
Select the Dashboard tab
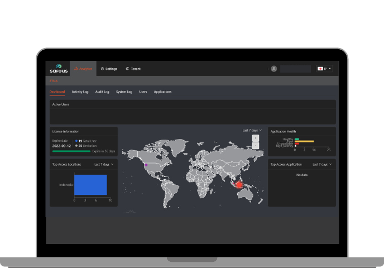[x=57, y=92]
